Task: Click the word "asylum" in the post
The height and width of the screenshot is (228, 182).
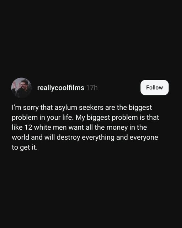Action: tap(66, 108)
